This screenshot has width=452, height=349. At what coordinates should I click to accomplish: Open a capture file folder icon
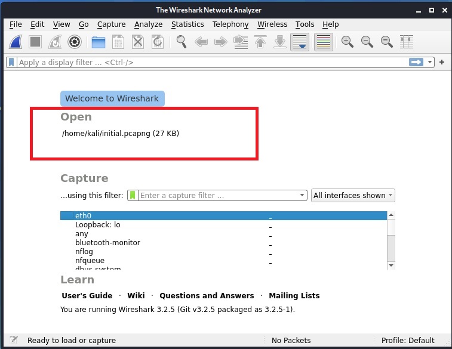99,42
